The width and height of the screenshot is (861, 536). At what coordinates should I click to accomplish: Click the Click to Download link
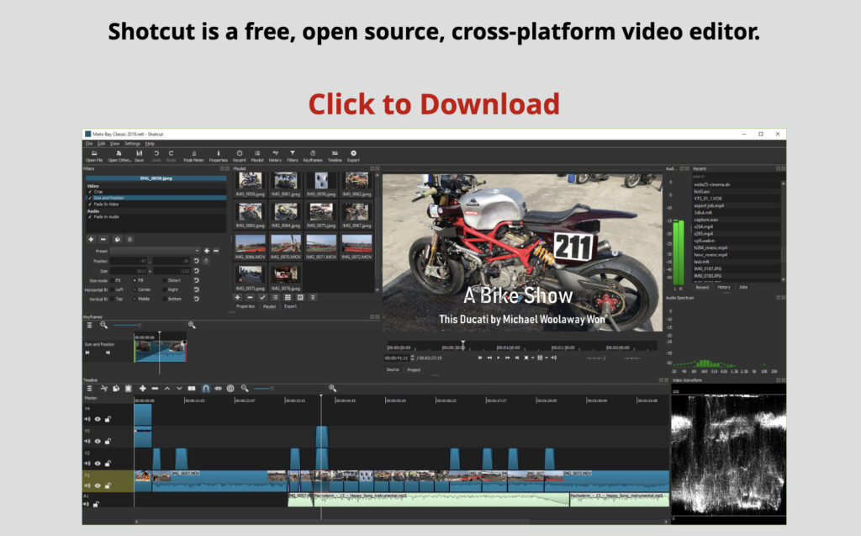click(434, 103)
